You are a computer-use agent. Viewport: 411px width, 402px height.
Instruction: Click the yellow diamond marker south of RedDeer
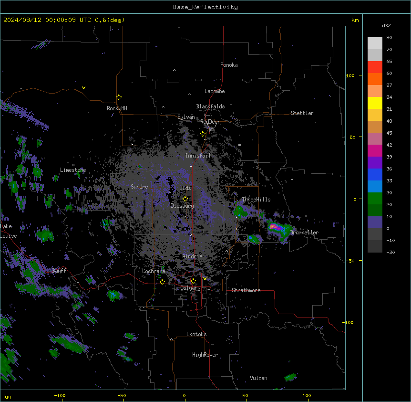click(x=203, y=134)
